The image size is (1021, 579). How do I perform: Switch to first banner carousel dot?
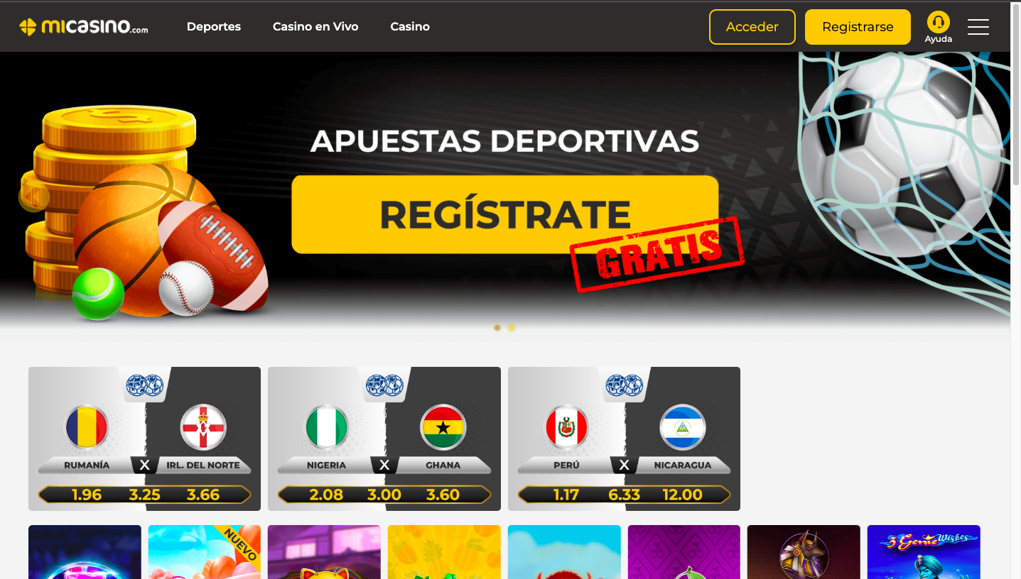pyautogui.click(x=497, y=328)
